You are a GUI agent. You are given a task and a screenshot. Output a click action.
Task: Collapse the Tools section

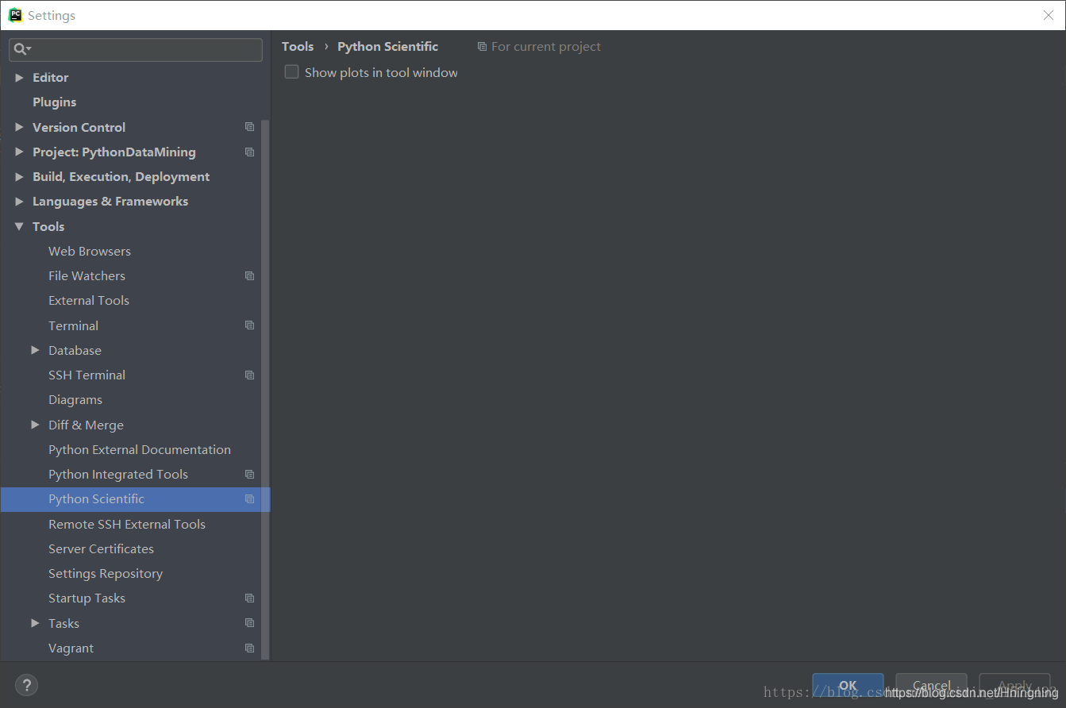coord(19,226)
